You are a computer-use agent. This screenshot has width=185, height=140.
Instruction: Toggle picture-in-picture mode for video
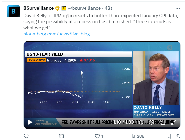pos(162,122)
